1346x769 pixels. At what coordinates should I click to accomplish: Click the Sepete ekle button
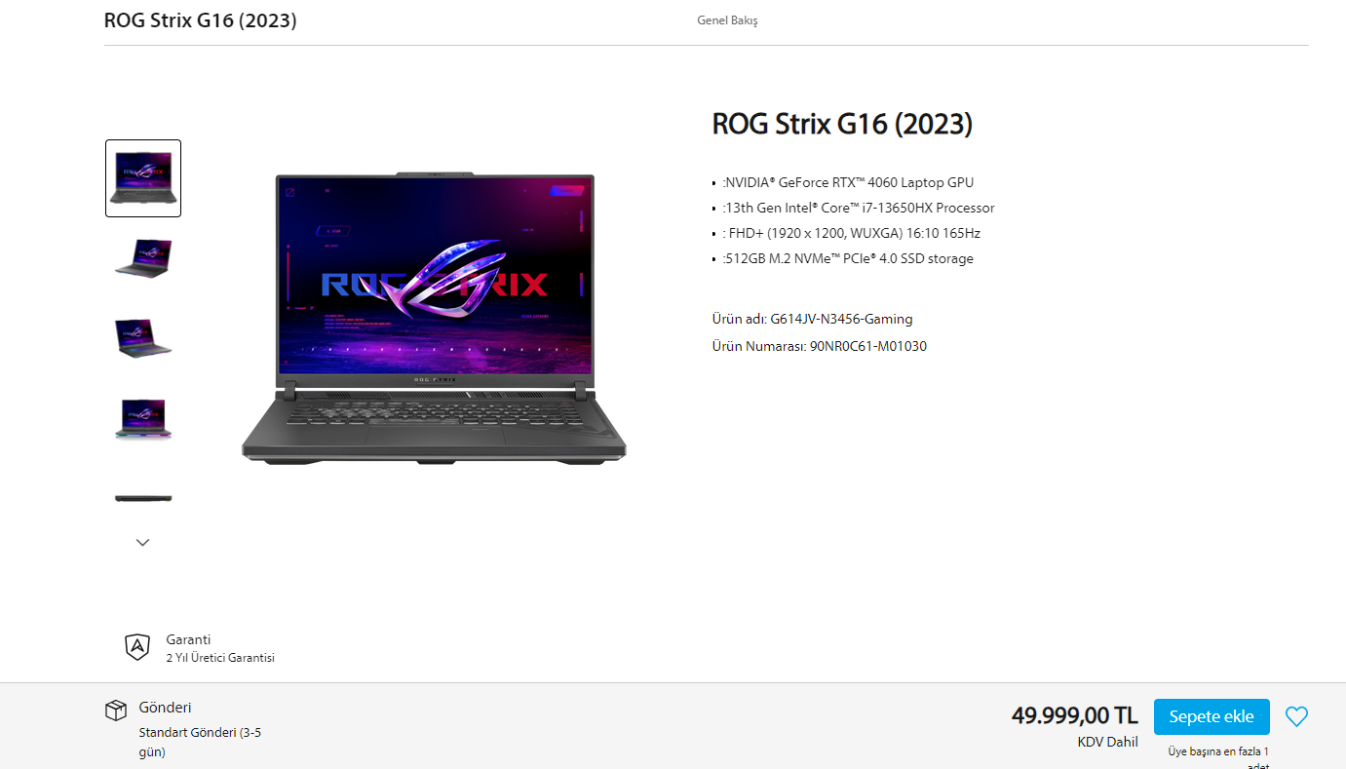[1211, 716]
